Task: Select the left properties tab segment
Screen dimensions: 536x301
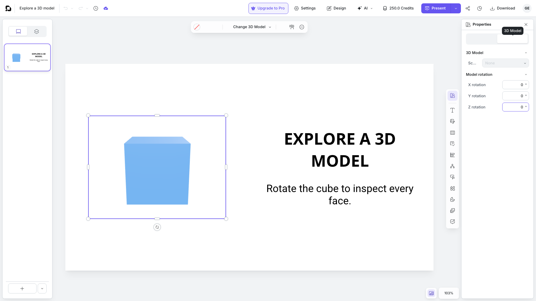Action: pos(482,39)
